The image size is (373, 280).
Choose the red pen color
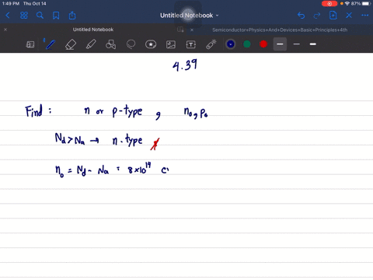pos(263,44)
